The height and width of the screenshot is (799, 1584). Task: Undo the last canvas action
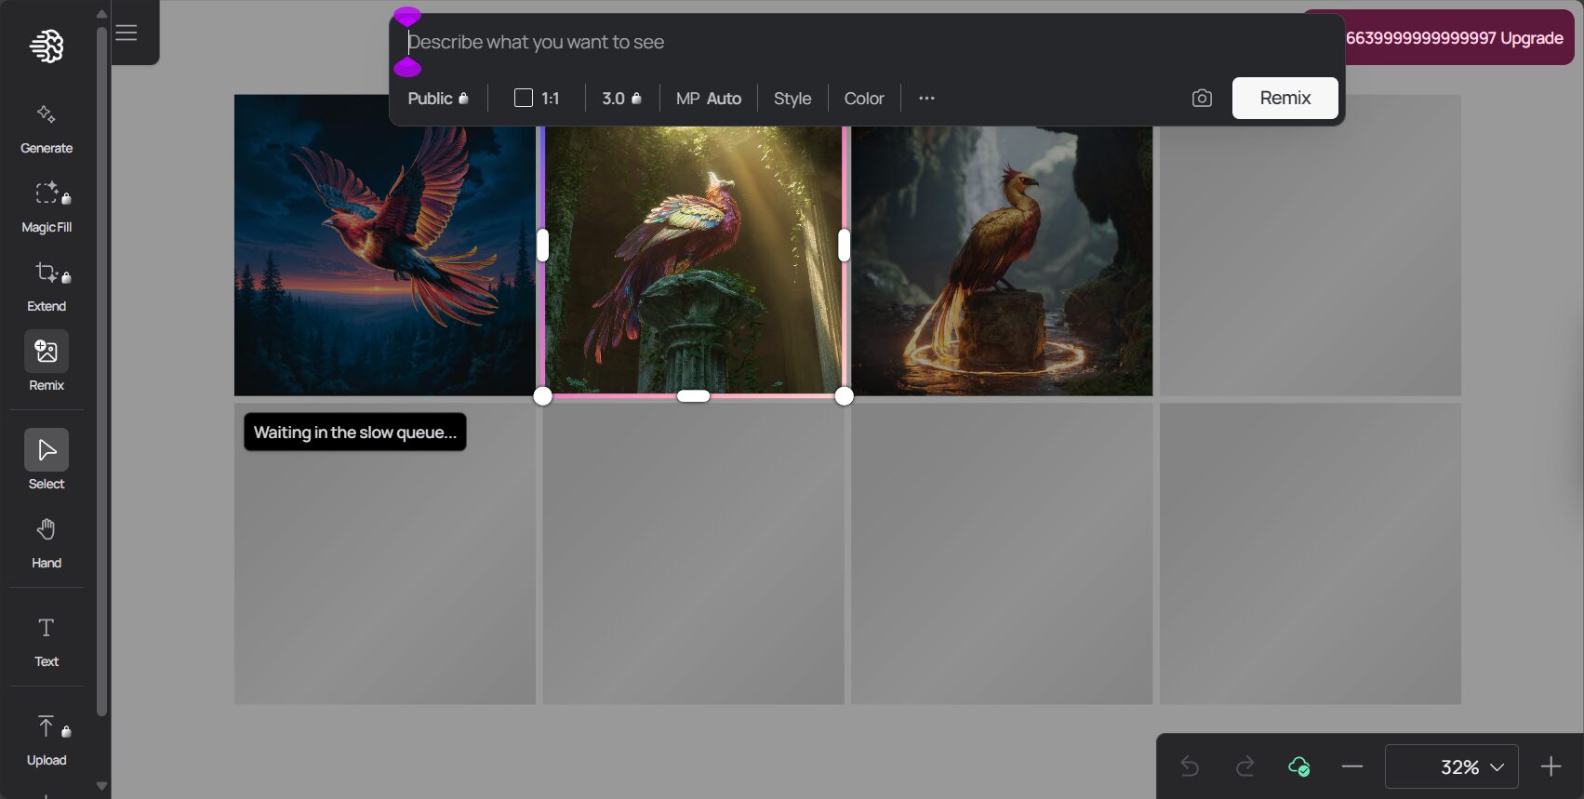click(x=1190, y=766)
